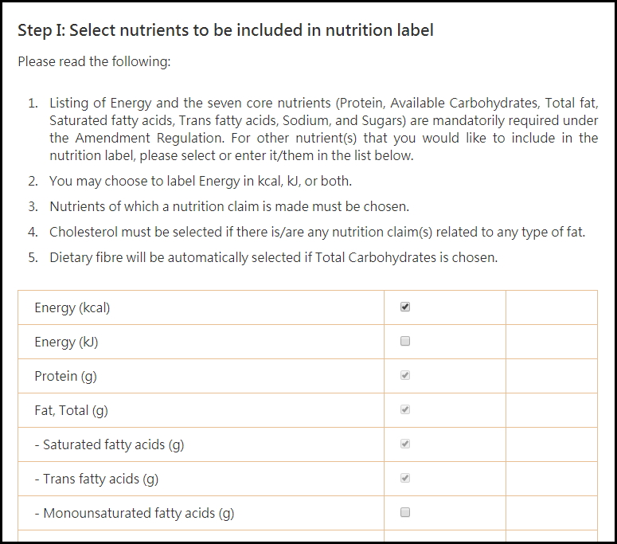The image size is (617, 544).
Task: Click the nutrition claim must be chosen note
Action: tap(229, 206)
